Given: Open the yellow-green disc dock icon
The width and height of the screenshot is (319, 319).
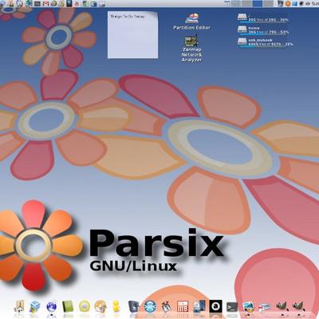Looking at the screenshot, I should point(85,306).
